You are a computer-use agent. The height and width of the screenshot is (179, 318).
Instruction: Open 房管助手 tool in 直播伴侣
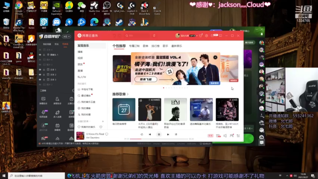click(x=57, y=101)
